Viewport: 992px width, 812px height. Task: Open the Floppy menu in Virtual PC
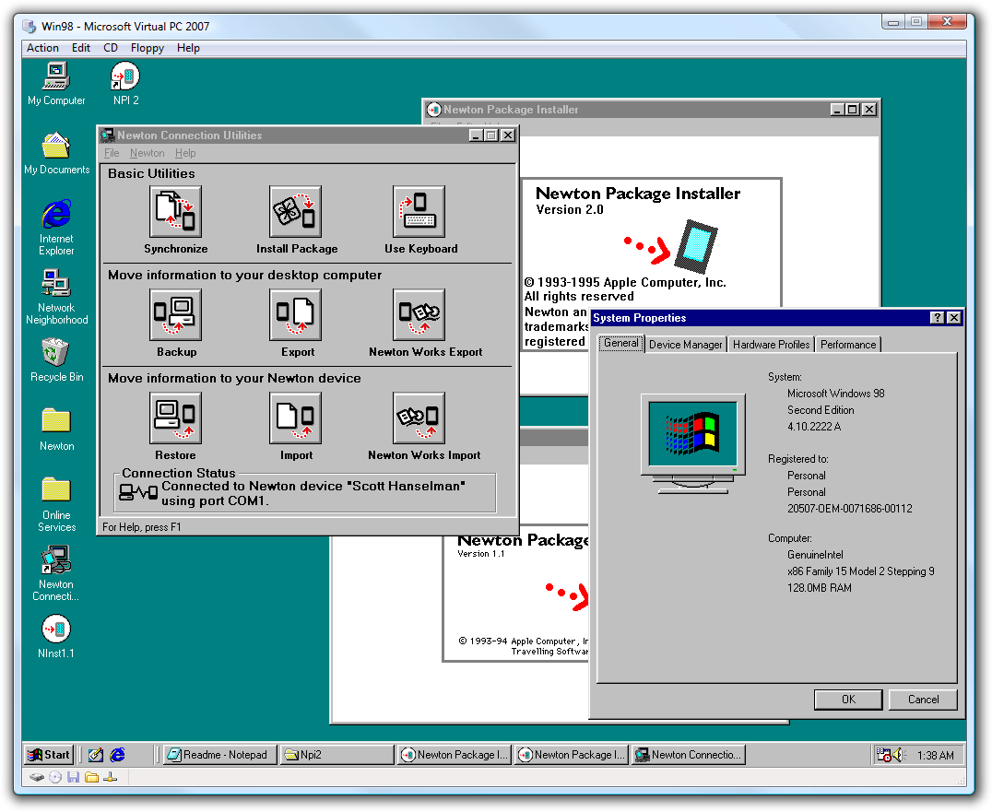click(148, 48)
